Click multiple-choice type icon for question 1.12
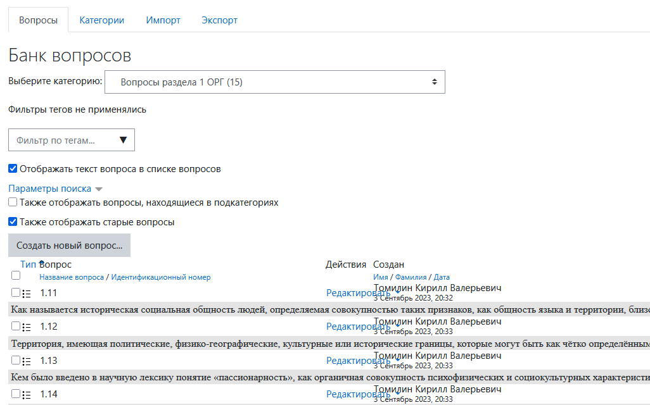 pos(27,327)
